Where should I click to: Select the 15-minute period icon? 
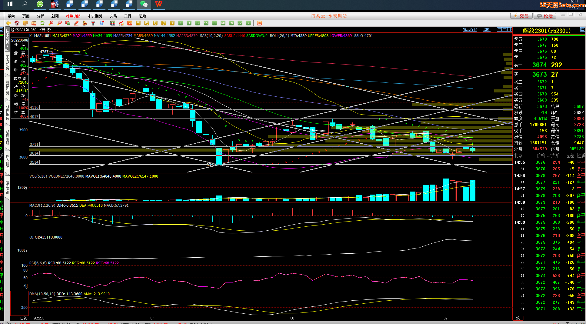coord(206,23)
